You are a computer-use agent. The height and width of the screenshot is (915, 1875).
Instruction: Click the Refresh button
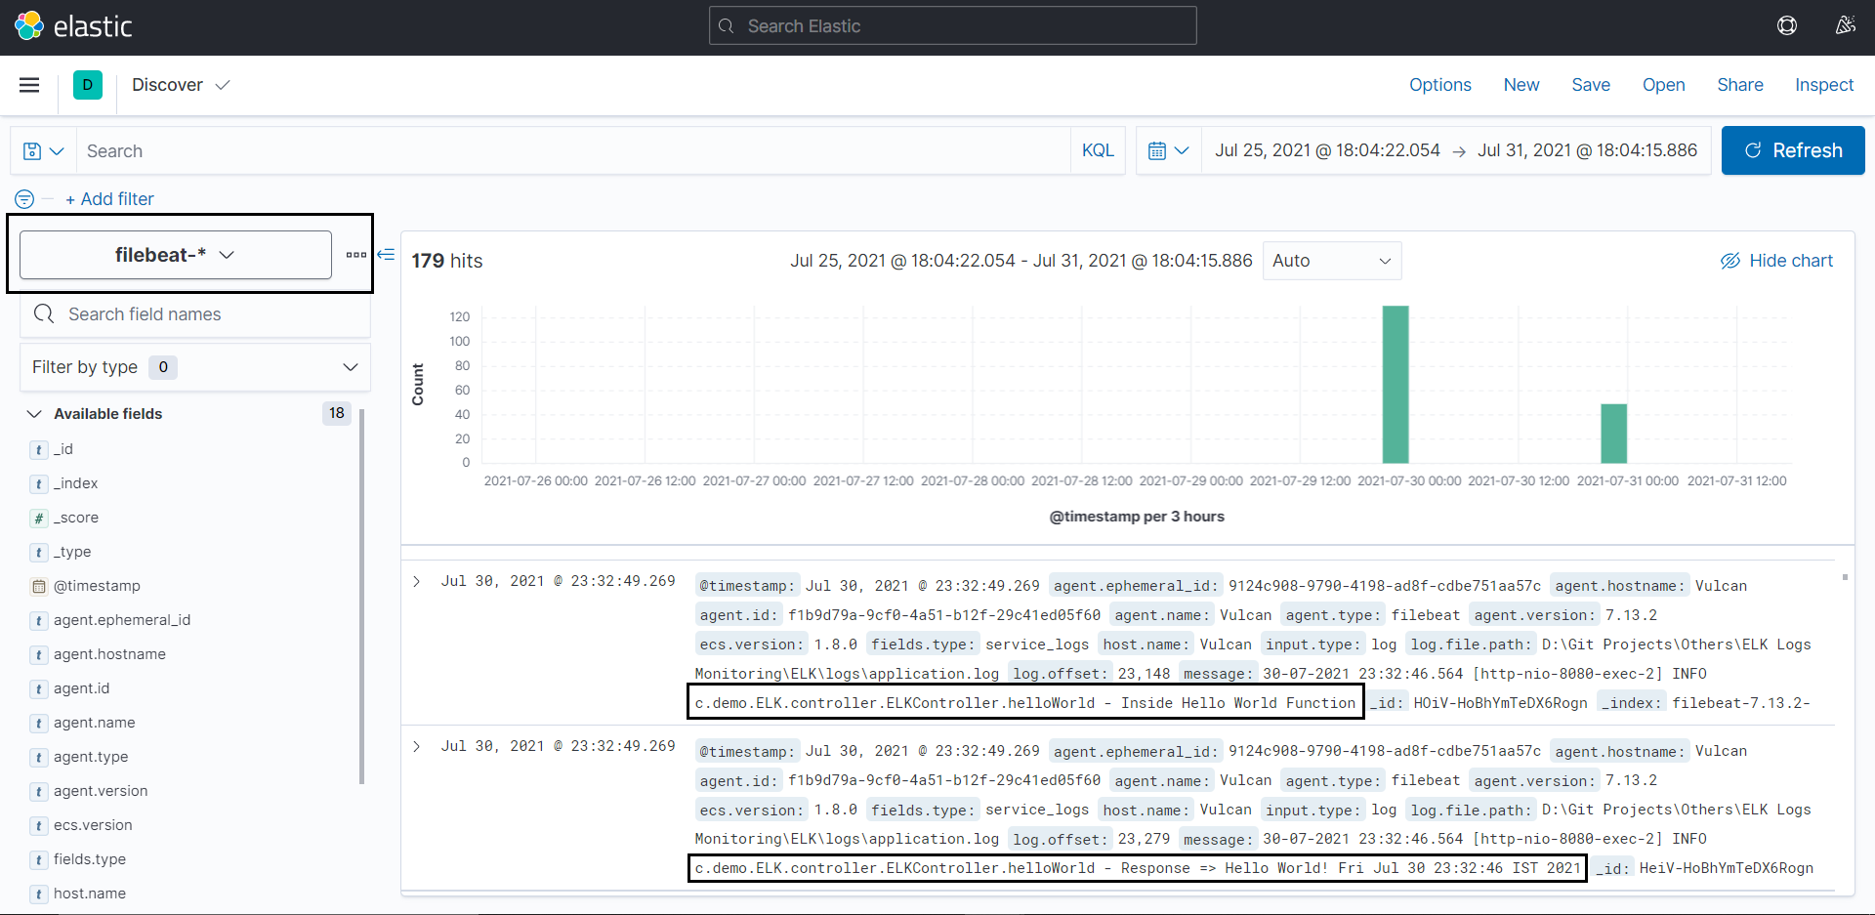[x=1793, y=150]
